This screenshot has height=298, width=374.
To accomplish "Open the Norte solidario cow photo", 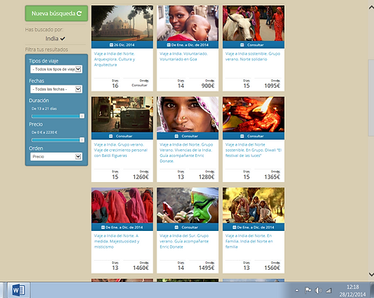I will click(253, 23).
